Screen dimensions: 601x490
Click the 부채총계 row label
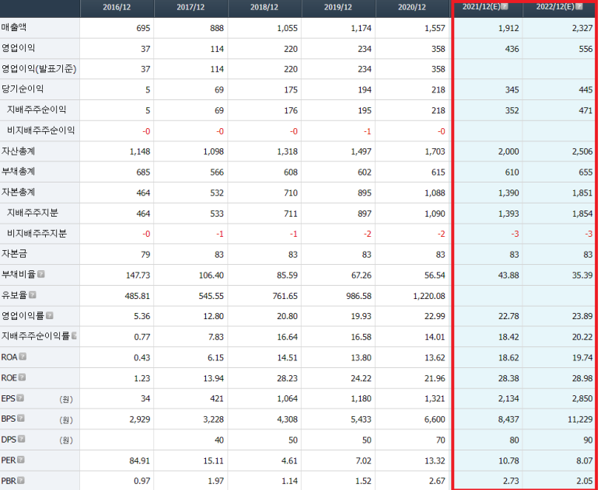coord(18,172)
